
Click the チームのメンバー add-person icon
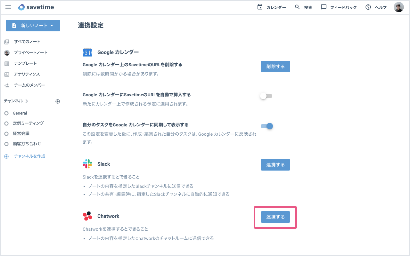click(7, 85)
